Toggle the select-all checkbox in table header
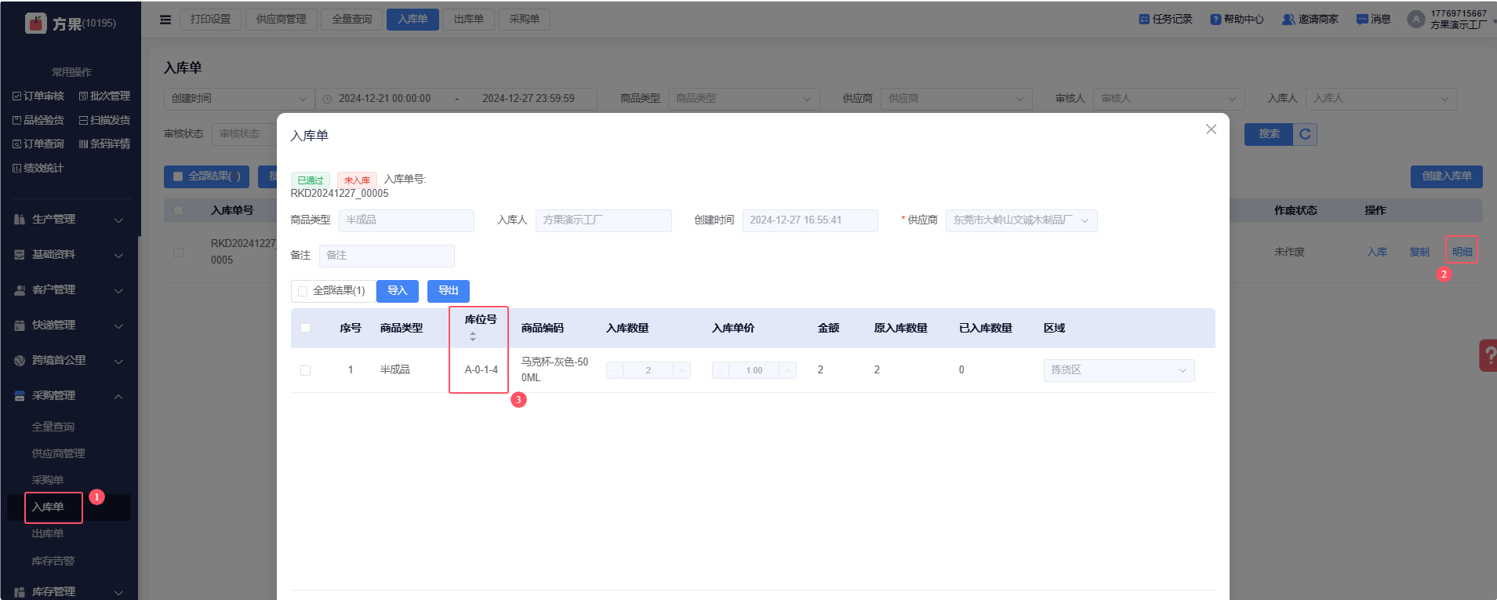1497x600 pixels. [x=306, y=328]
